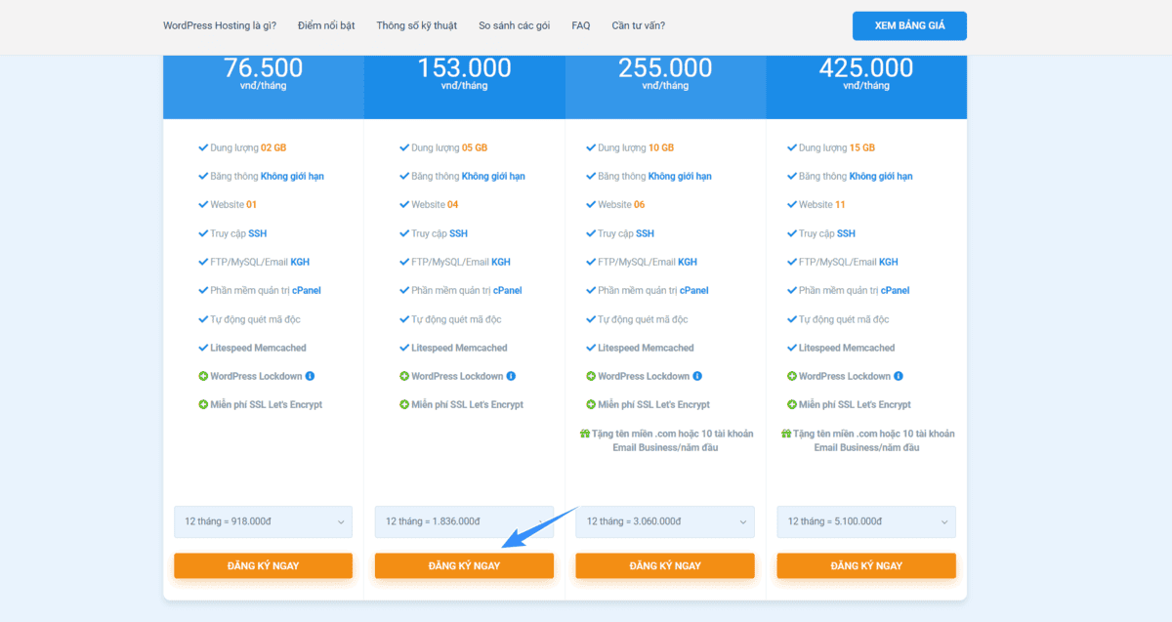Click checkmark icon beside 'Website 04'
Screen dimensions: 1172x622
click(404, 204)
